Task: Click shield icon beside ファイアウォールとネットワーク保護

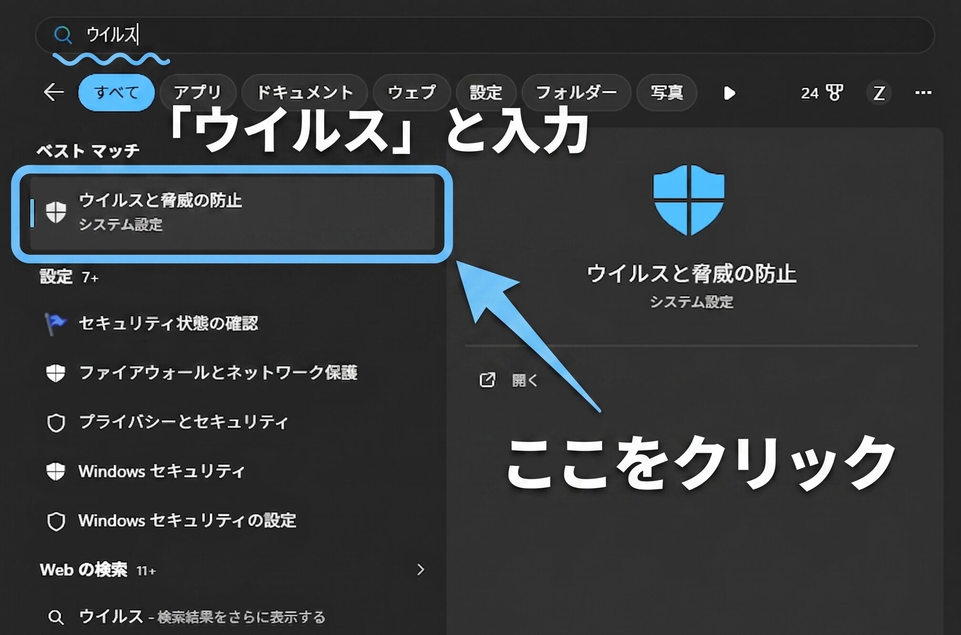Action: point(56,373)
